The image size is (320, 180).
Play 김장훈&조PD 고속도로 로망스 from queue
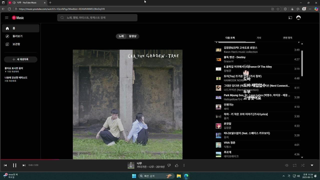(258, 50)
